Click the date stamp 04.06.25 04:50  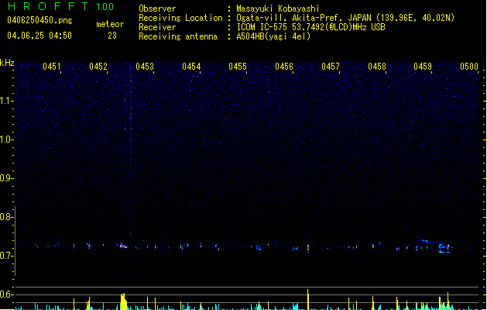click(x=39, y=36)
